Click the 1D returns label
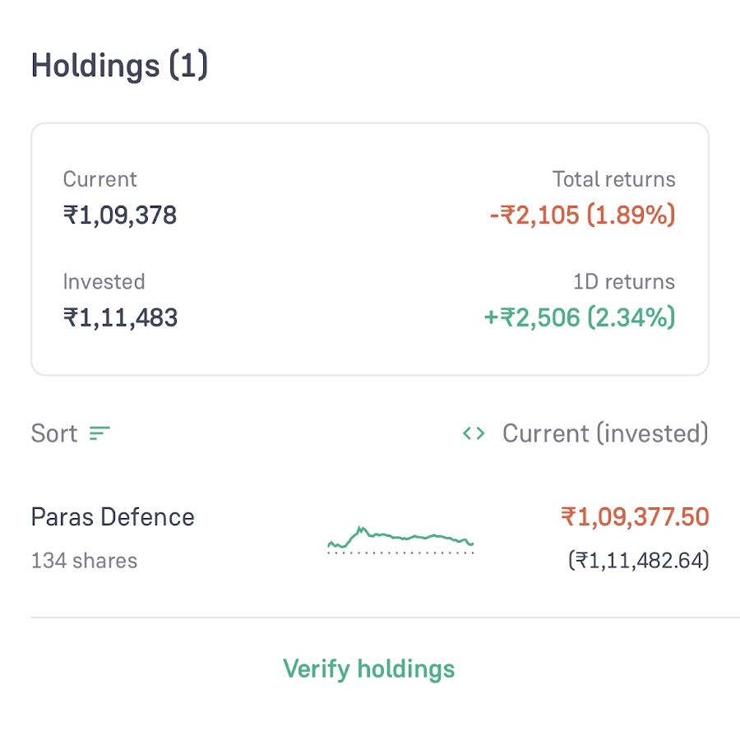740x740 pixels. click(623, 281)
